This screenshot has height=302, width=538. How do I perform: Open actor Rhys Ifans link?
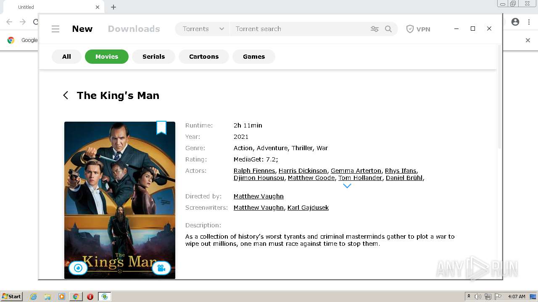tap(401, 171)
